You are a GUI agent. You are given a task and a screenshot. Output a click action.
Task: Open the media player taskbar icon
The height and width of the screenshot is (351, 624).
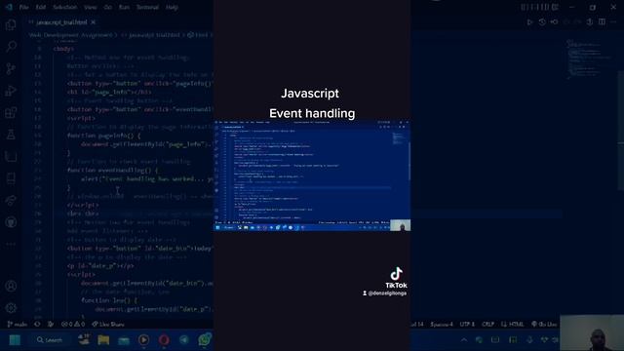pyautogui.click(x=143, y=340)
